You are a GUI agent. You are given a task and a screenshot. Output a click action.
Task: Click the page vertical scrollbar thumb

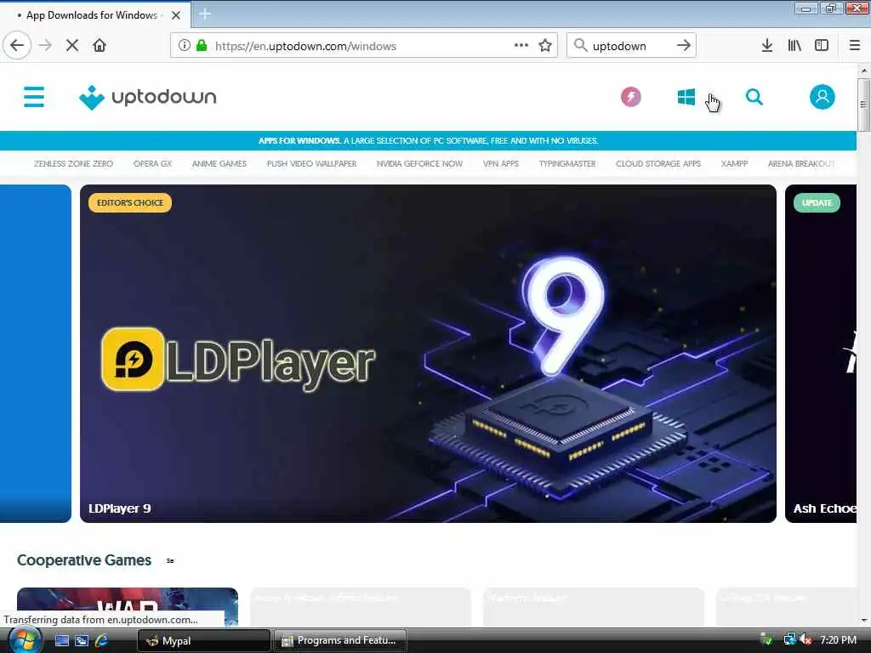click(863, 105)
